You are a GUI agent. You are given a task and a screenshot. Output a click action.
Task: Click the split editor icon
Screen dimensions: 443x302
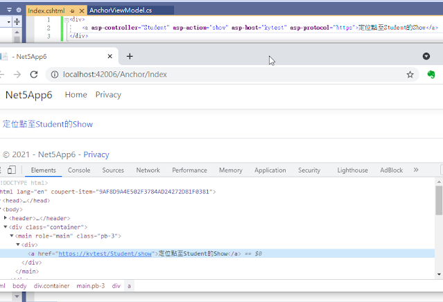point(17,21)
